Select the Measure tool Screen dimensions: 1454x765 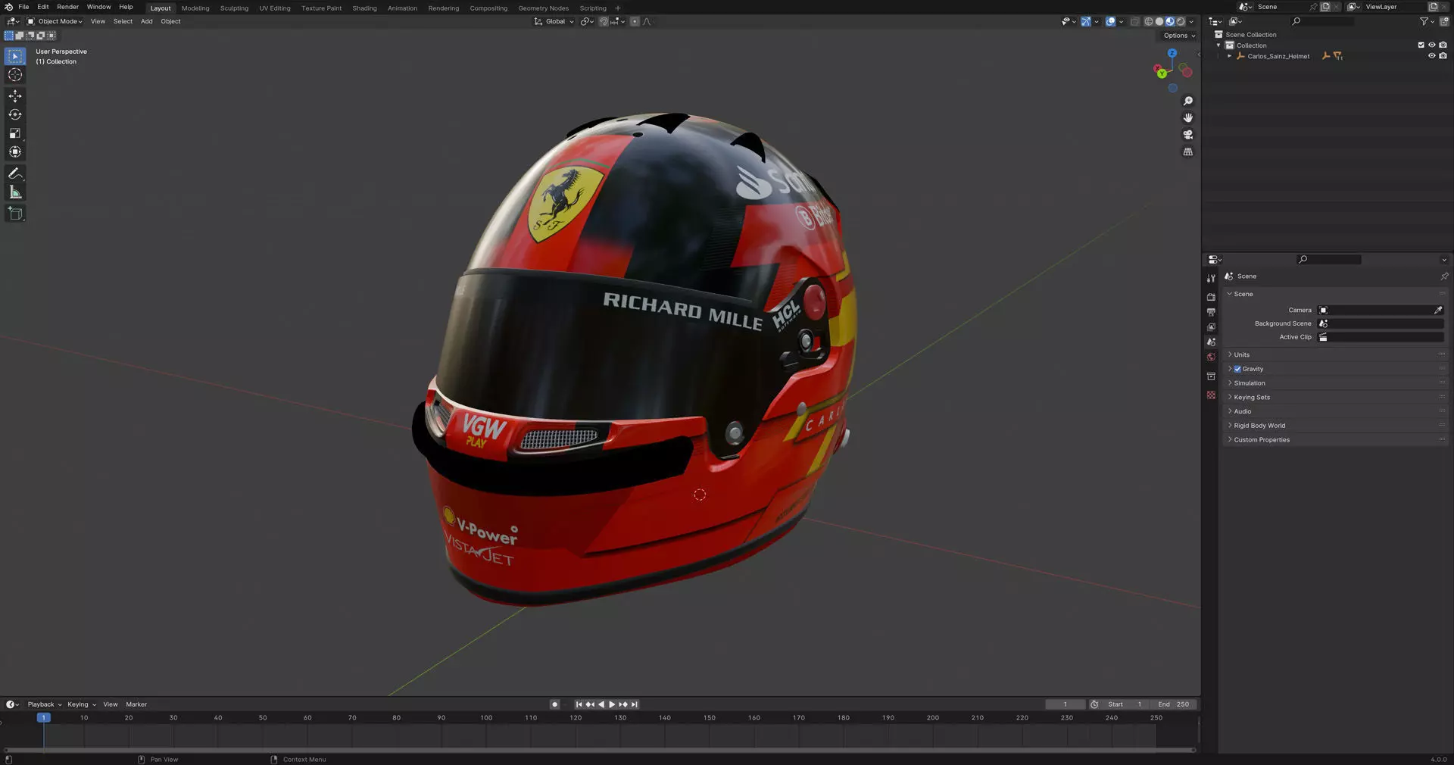pos(15,192)
